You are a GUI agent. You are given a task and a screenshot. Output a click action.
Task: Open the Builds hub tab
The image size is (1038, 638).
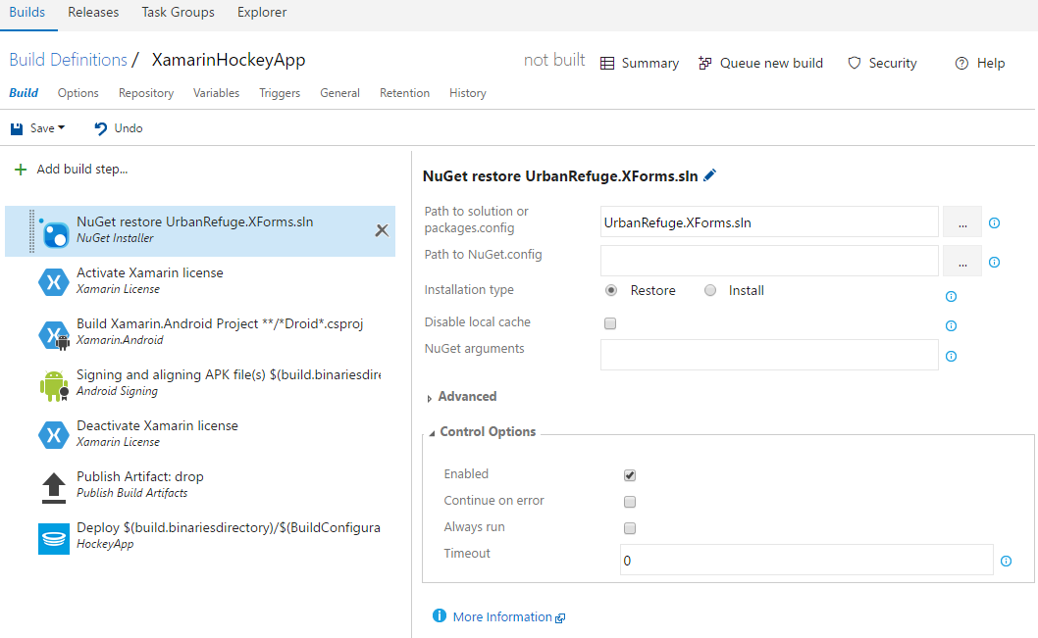(x=27, y=12)
